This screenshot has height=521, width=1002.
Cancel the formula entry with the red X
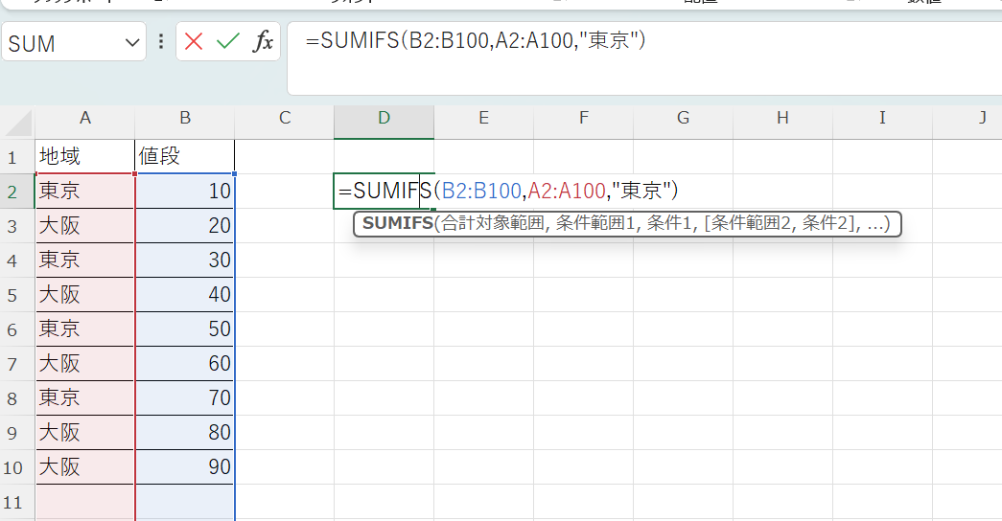195,41
